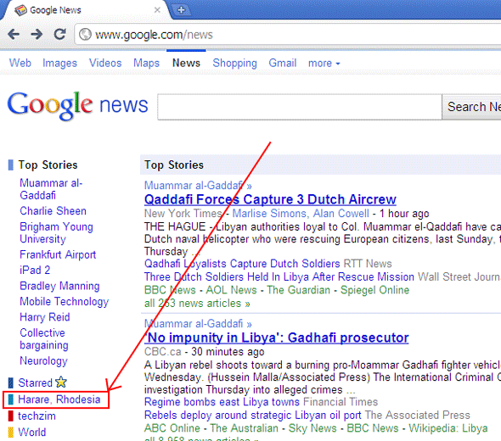
Task: Open Rebels deploy around strategic Libyan oil port
Action: pyautogui.click(x=253, y=416)
